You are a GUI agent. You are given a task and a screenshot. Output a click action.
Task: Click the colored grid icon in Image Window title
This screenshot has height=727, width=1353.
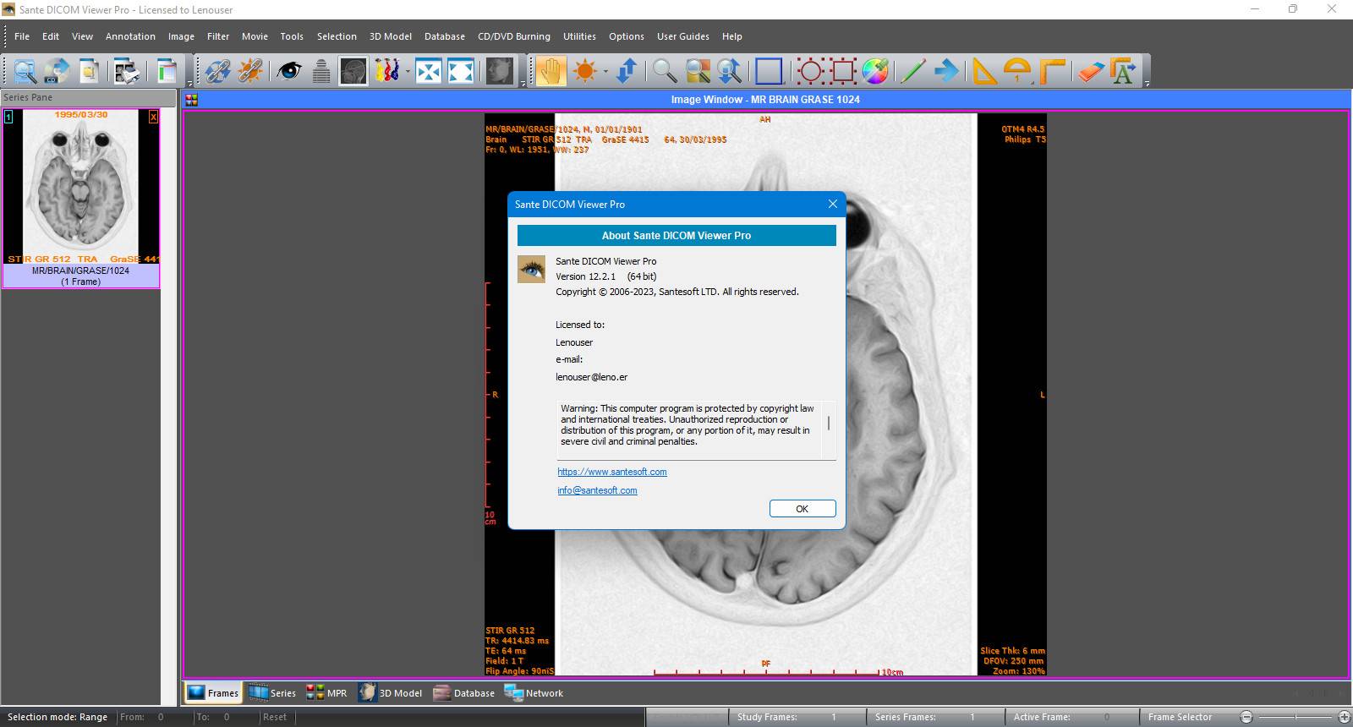click(x=192, y=100)
